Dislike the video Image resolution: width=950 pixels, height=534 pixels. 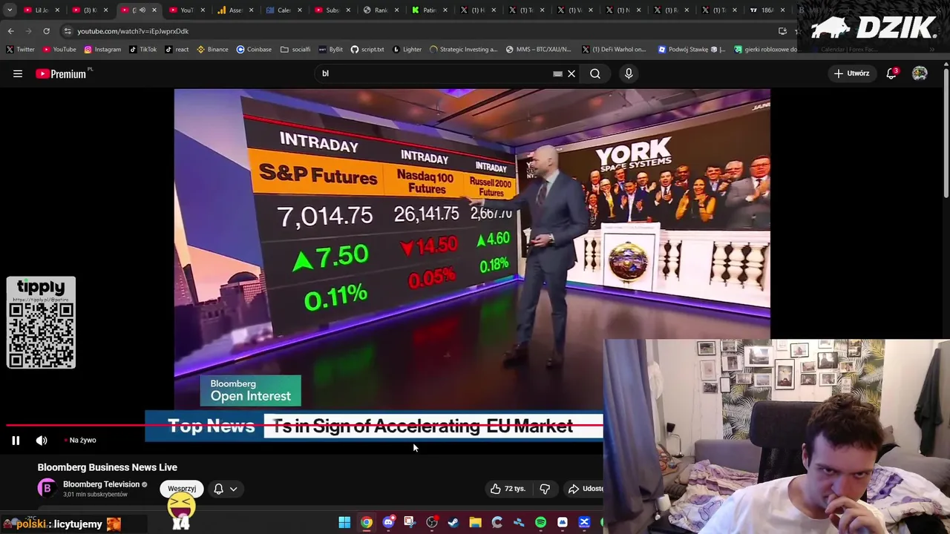[x=545, y=489]
